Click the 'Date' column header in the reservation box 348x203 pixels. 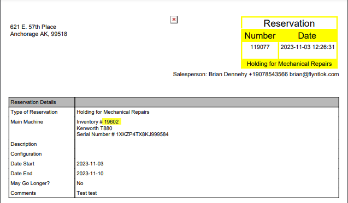click(307, 35)
